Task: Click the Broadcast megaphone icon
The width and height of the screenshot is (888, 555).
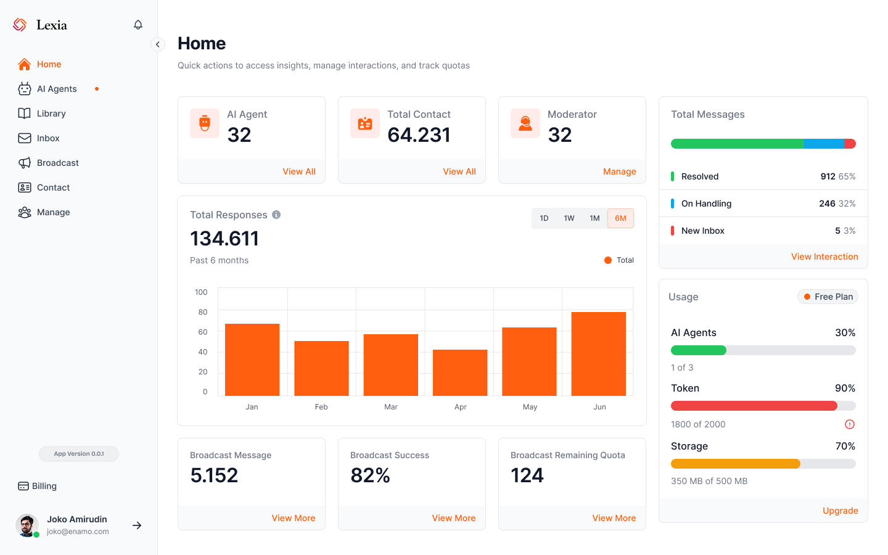Action: [25, 163]
